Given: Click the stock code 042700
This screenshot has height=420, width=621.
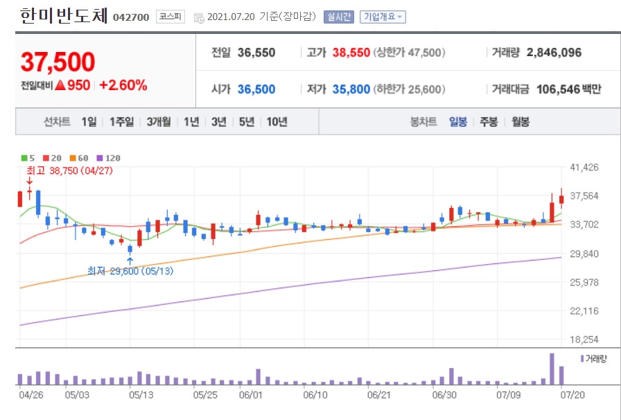Looking at the screenshot, I should pos(131,17).
